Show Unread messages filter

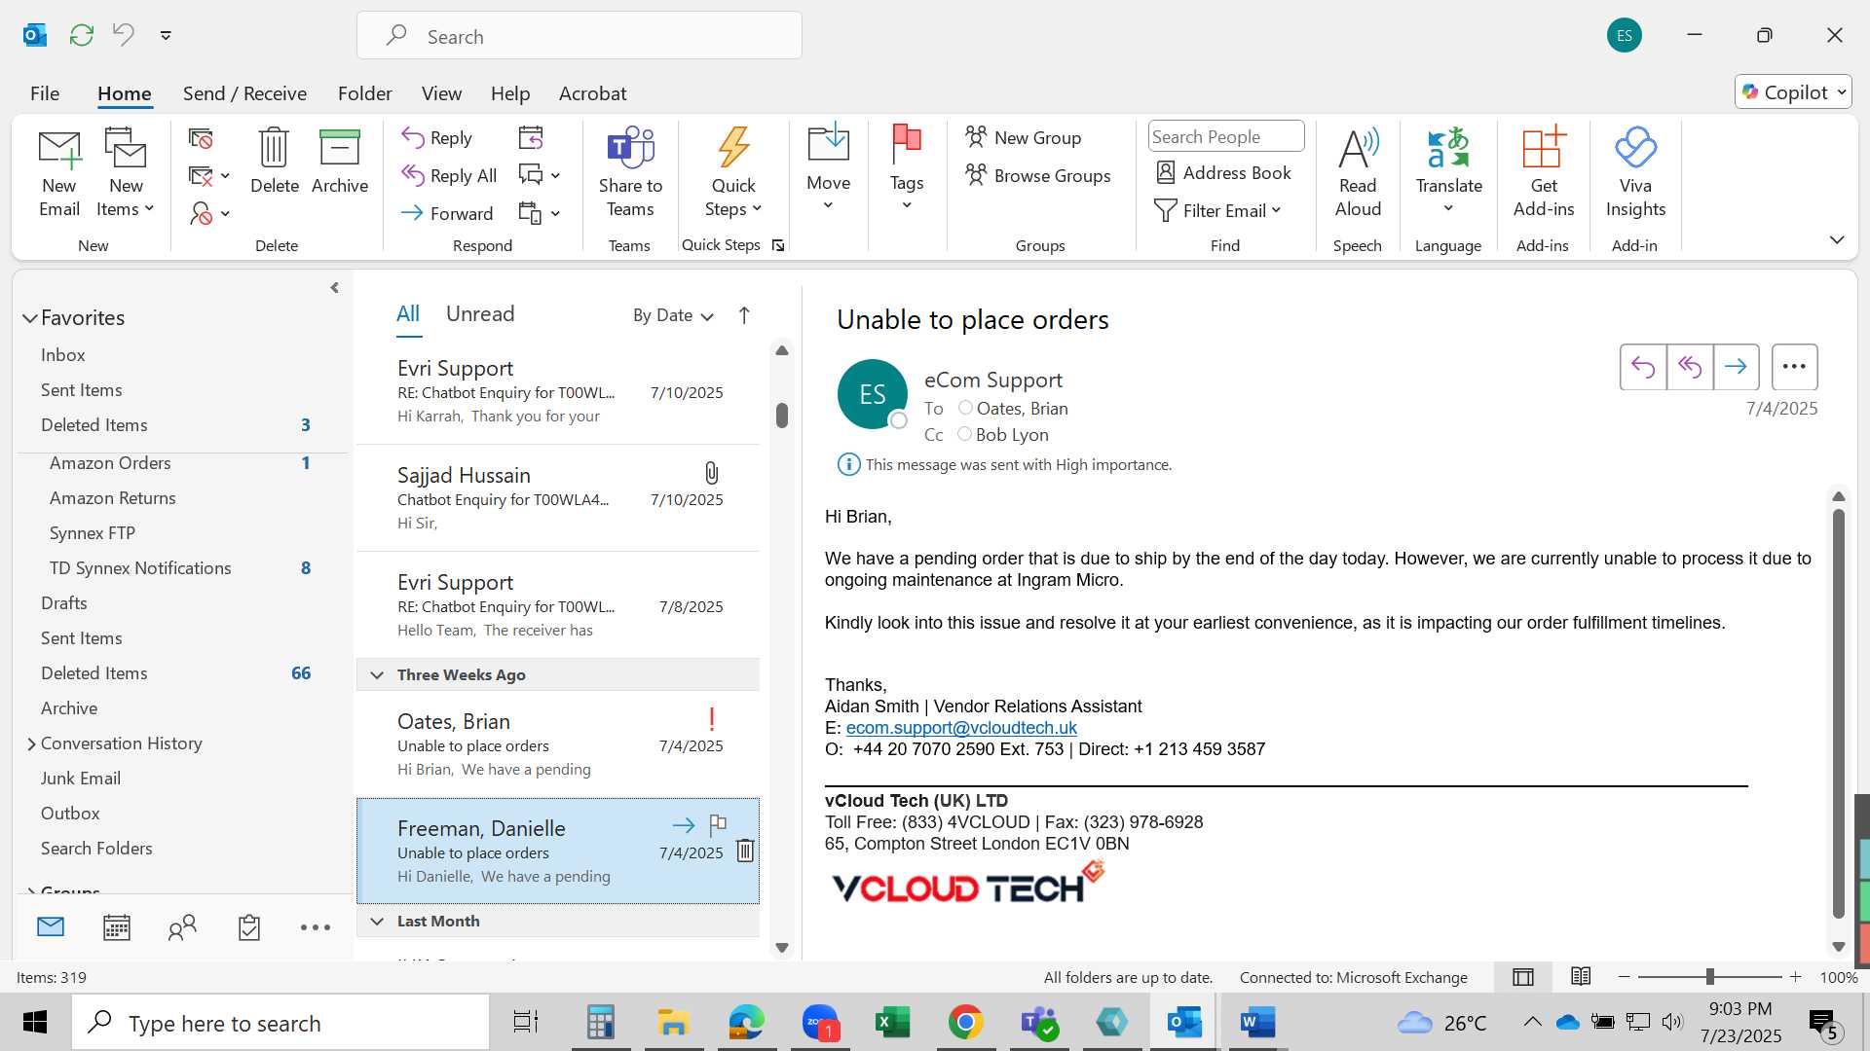[x=480, y=313]
